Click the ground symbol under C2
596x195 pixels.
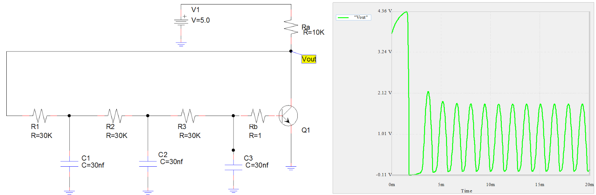tap(148, 192)
